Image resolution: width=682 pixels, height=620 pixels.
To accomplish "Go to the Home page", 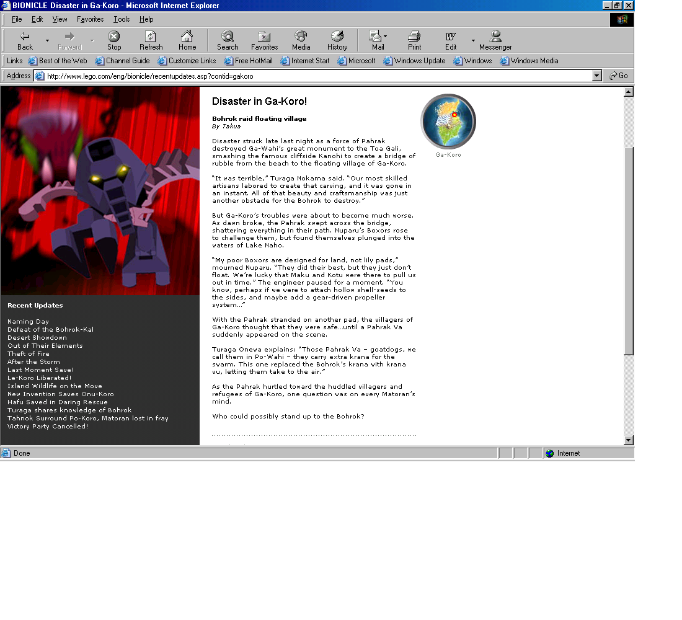I will (187, 41).
